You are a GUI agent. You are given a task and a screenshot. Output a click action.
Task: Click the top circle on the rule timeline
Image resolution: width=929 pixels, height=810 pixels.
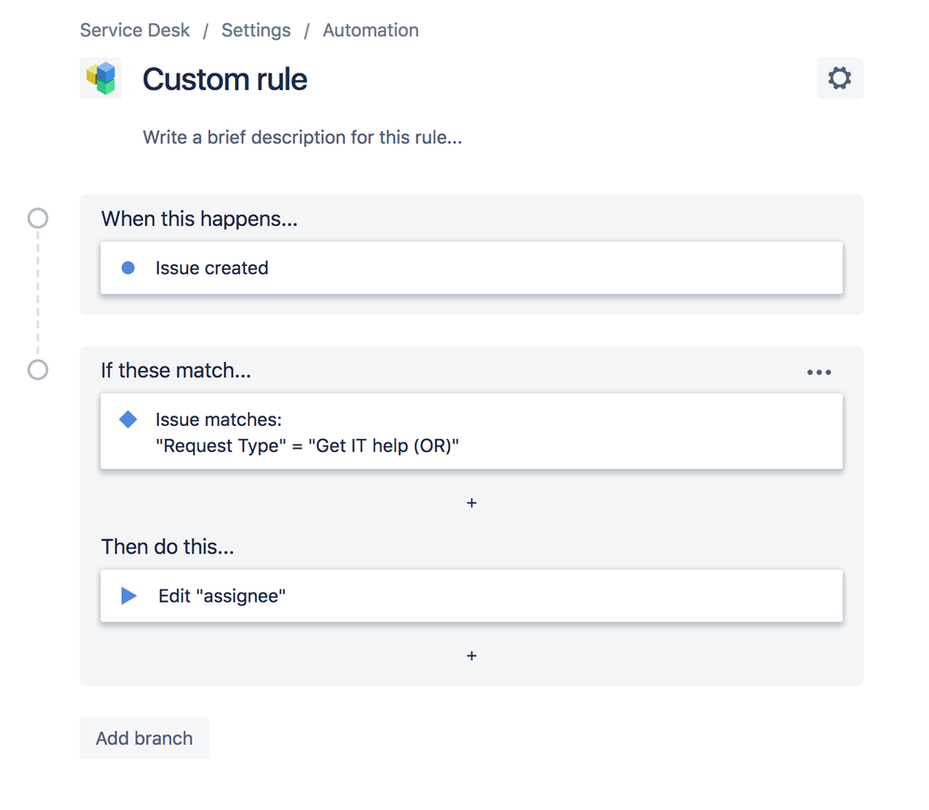[x=37, y=217]
